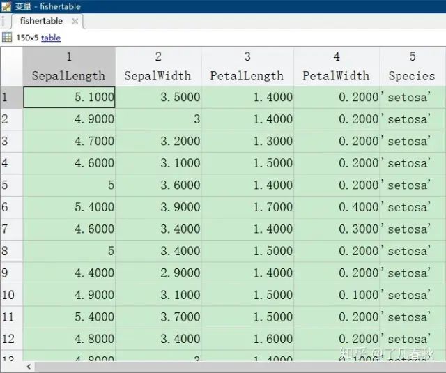Click SepalLength cell 5.1000 in row 1

tap(69, 98)
